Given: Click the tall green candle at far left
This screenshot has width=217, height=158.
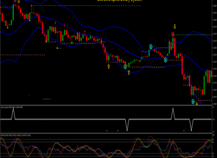Looking at the screenshot, I should point(13,13).
